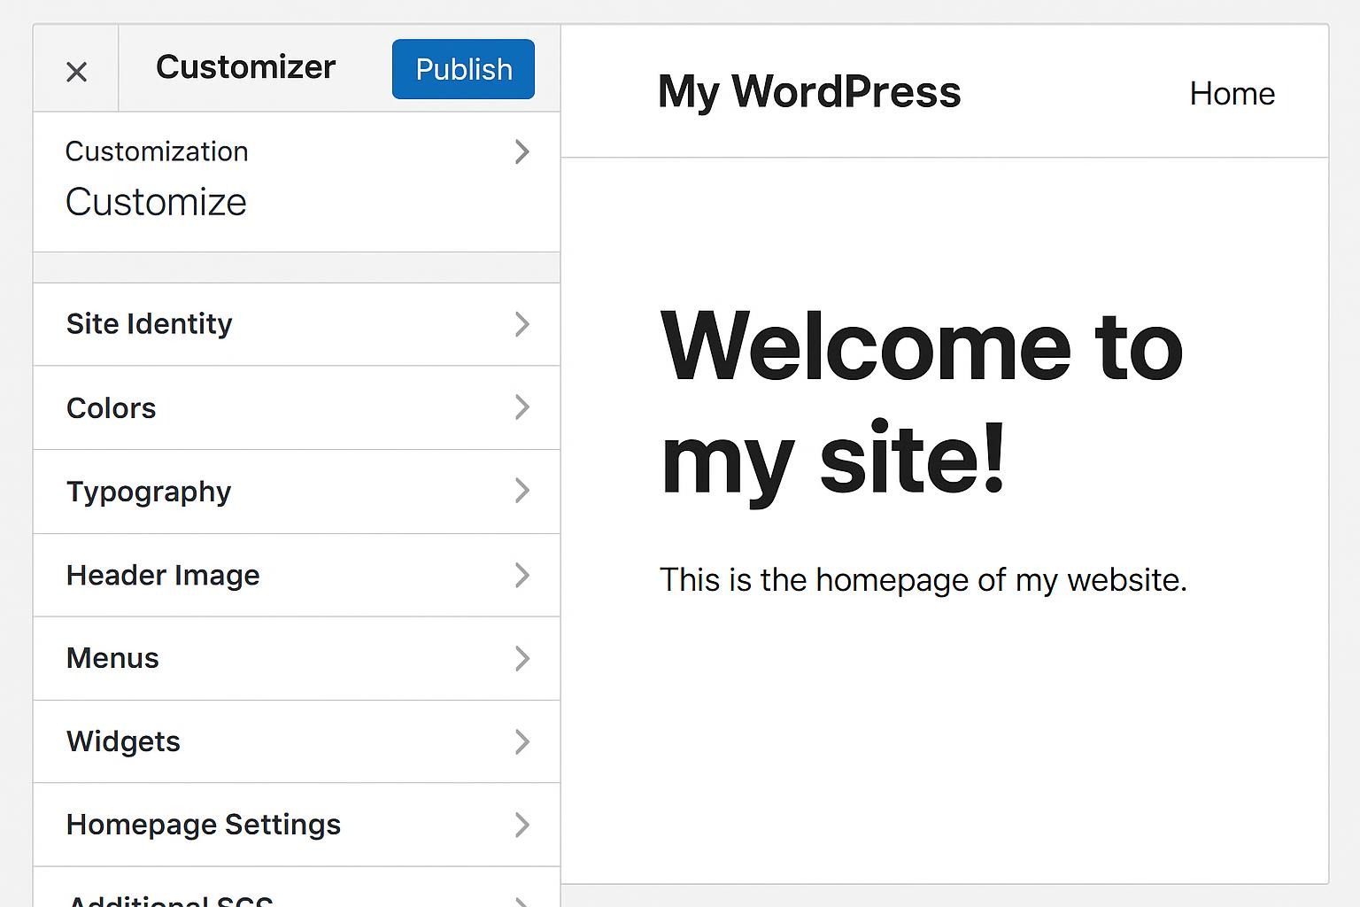Click the chevron beside the Customization heading
Screen dimensions: 1360x907
point(522,152)
